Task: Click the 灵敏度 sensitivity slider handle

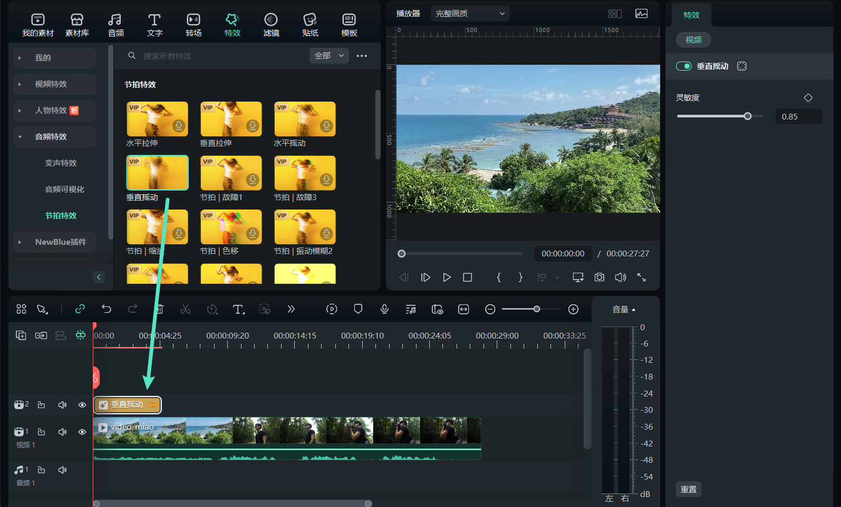Action: click(x=748, y=116)
